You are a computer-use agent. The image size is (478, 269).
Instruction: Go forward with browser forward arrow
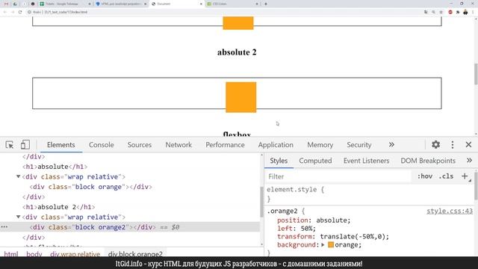pos(13,12)
